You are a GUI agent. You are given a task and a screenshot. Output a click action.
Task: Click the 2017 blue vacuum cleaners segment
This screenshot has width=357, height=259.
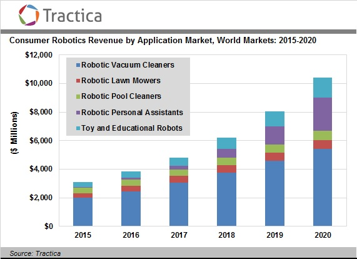(x=179, y=204)
